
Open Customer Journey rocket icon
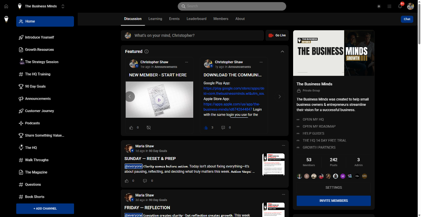point(21,111)
